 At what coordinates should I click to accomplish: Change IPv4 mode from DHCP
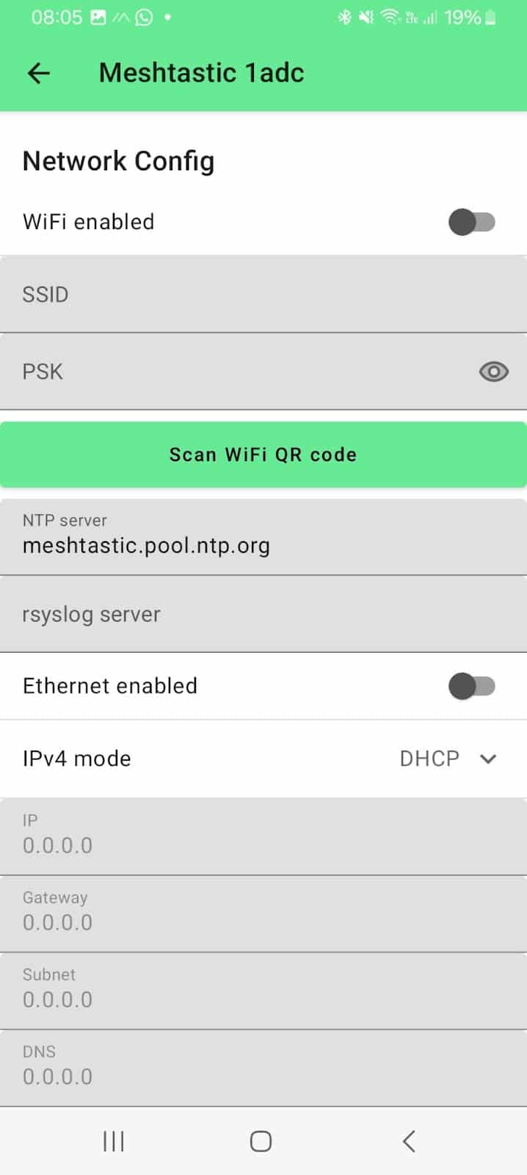[429, 758]
